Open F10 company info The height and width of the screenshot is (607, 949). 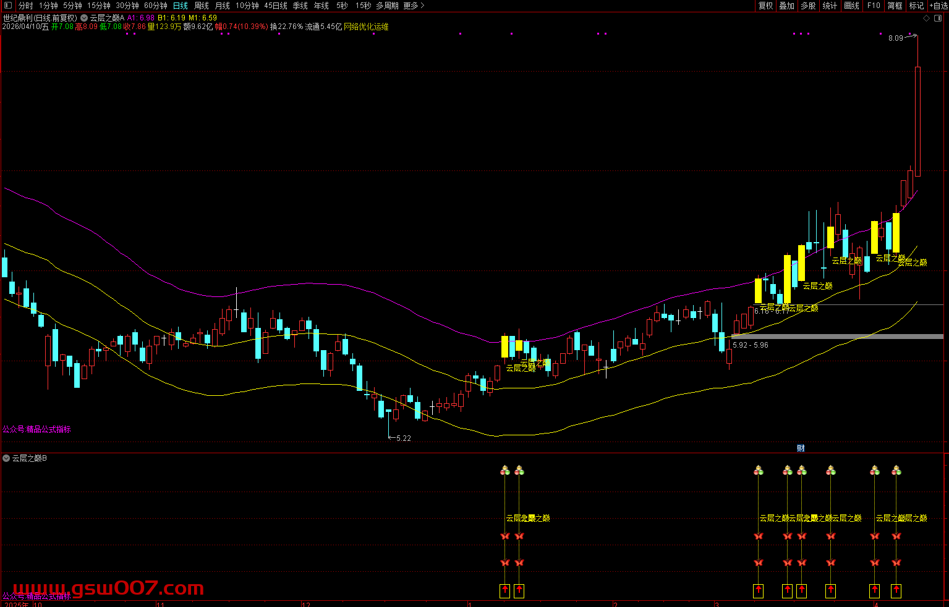point(873,6)
